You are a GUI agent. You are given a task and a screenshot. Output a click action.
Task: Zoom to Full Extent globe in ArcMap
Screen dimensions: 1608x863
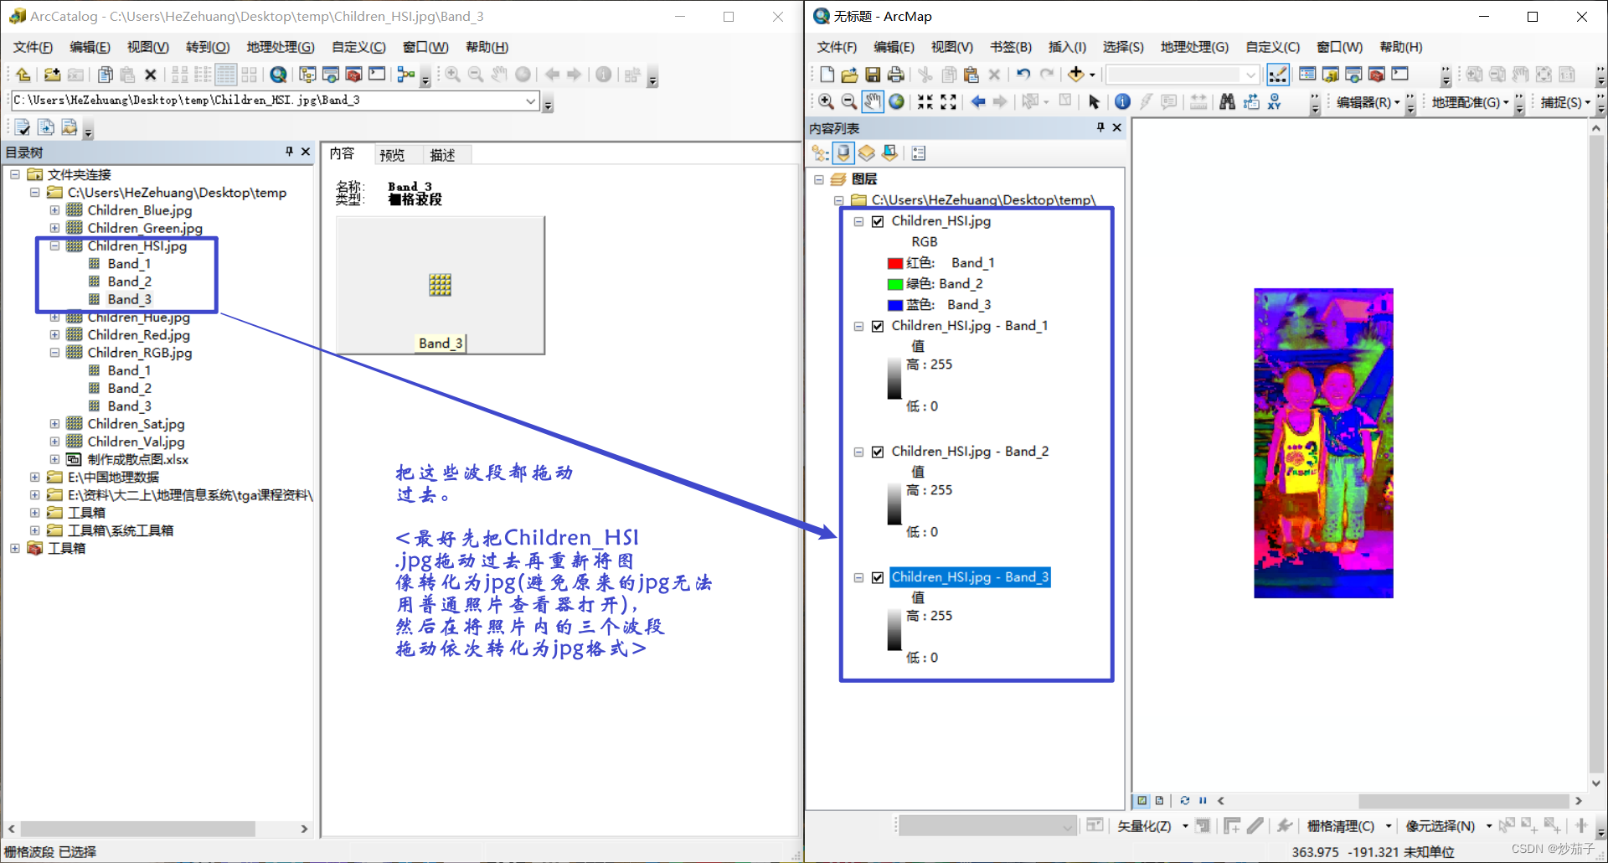coord(896,101)
